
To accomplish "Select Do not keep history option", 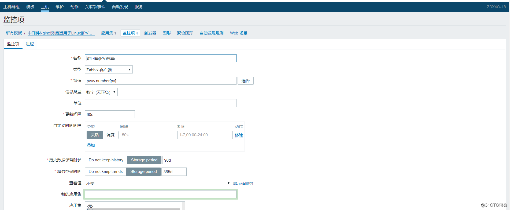I will point(106,160).
